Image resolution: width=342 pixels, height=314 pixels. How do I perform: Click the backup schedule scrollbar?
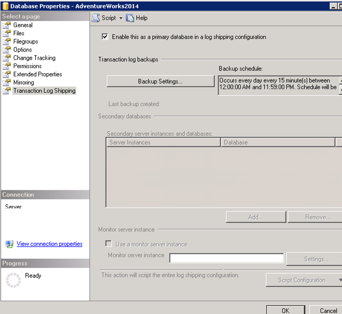click(x=341, y=85)
